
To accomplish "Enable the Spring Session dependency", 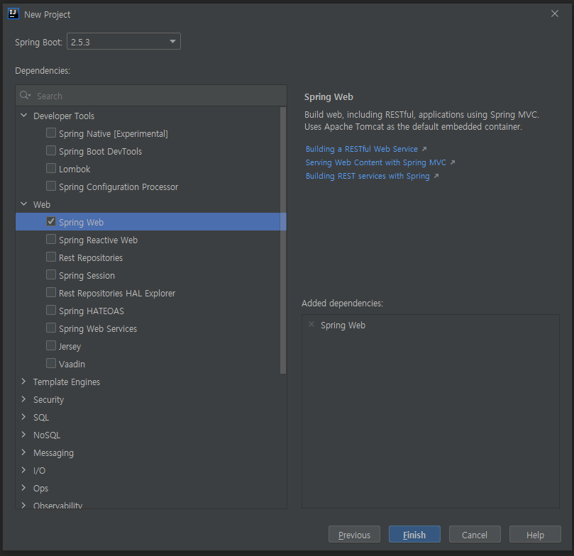I will 51,274.
